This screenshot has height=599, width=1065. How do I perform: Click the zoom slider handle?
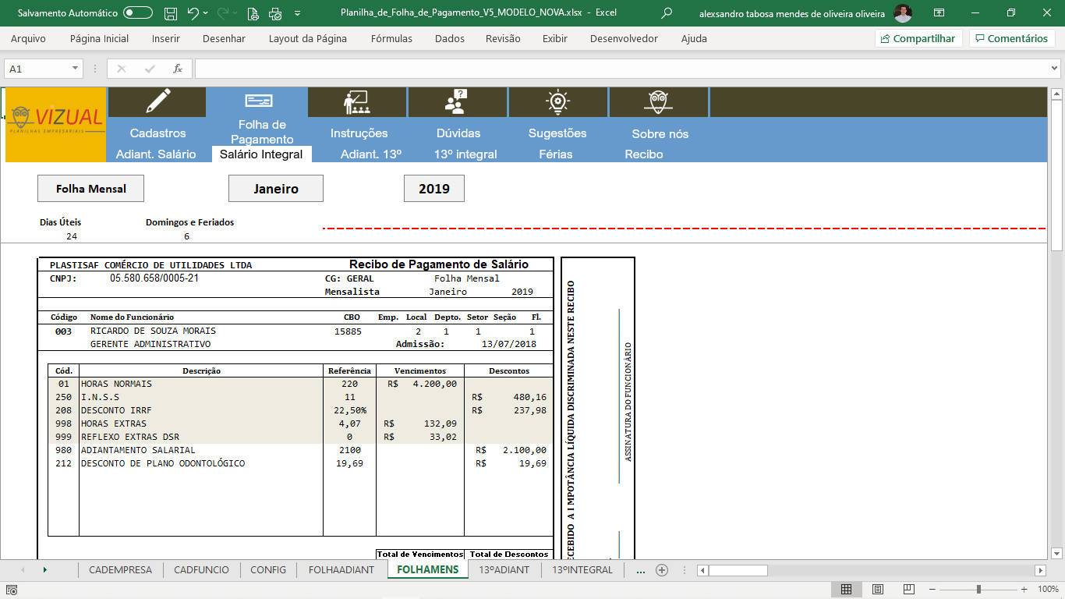pyautogui.click(x=978, y=589)
